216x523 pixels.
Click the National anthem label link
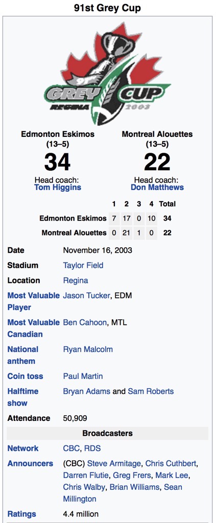coord(23,355)
